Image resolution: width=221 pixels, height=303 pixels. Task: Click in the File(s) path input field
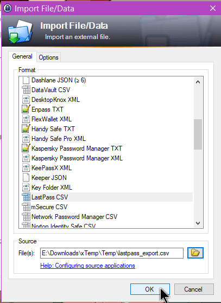[112, 253]
